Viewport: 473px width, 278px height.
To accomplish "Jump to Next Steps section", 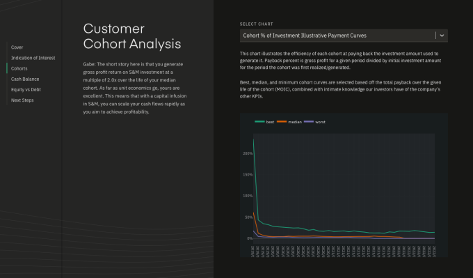I will [x=22, y=100].
